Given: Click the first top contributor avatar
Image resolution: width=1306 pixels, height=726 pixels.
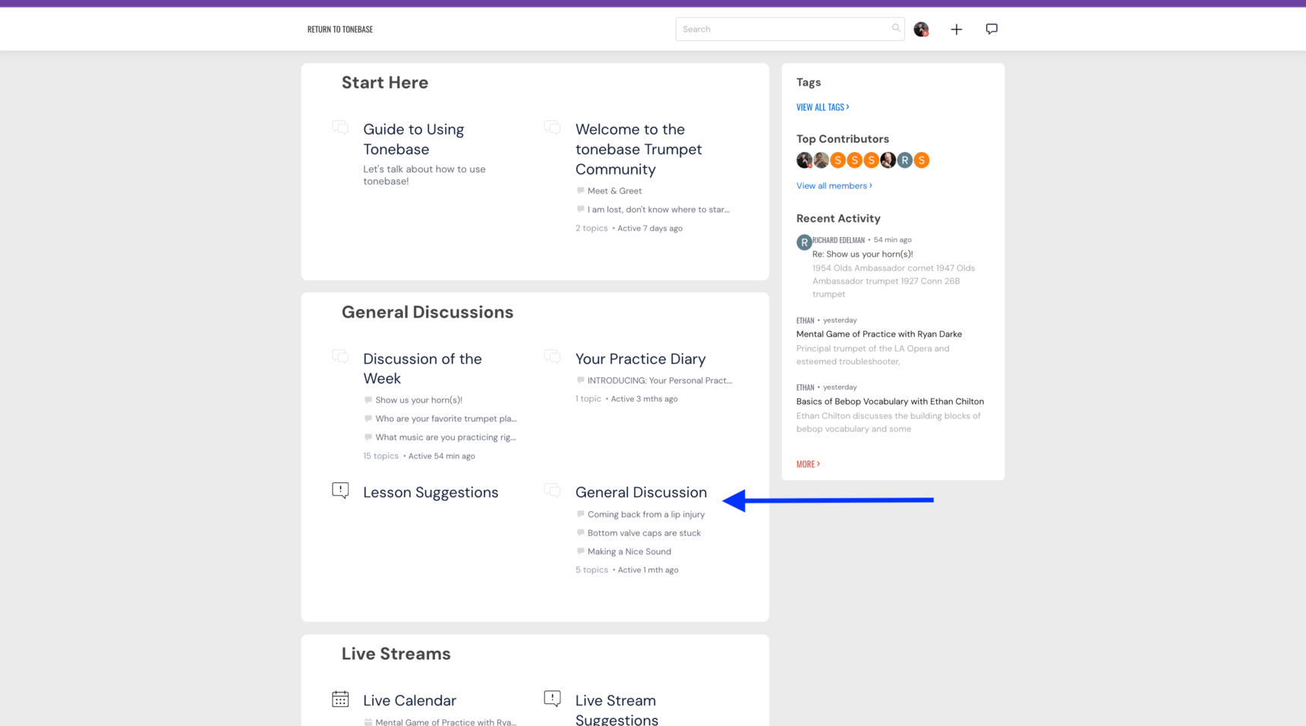Looking at the screenshot, I should (x=804, y=160).
